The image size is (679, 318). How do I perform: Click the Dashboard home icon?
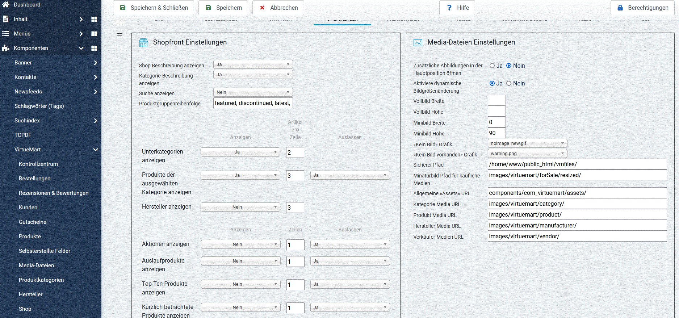[x=5, y=5]
